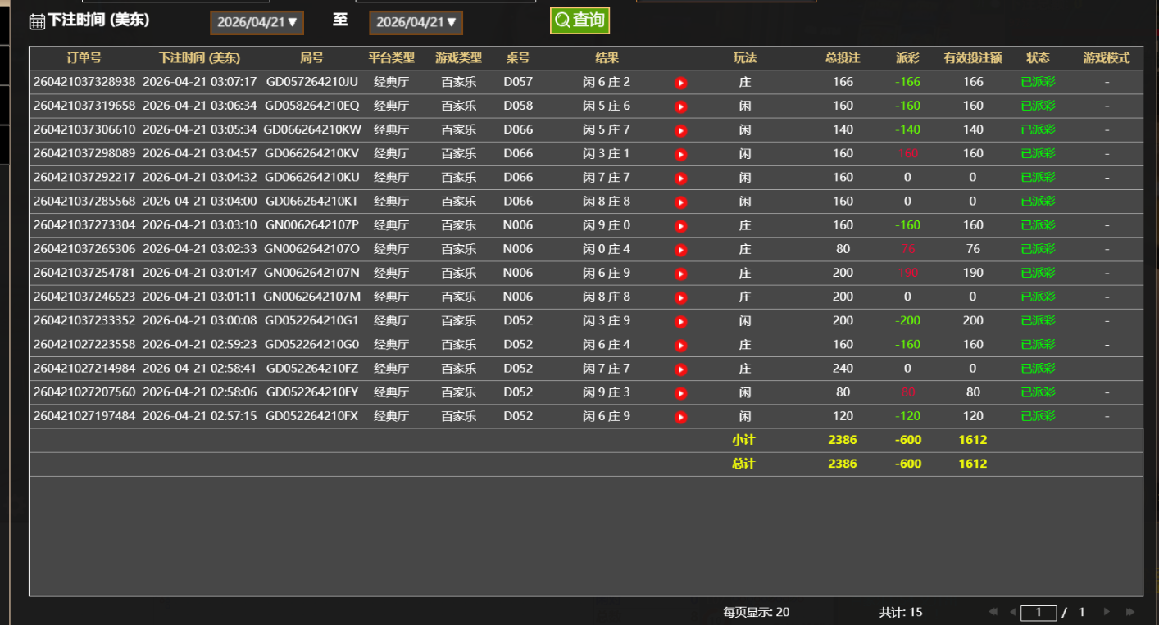Click result 闲 9 庄 0
1159x625 pixels.
607,225
